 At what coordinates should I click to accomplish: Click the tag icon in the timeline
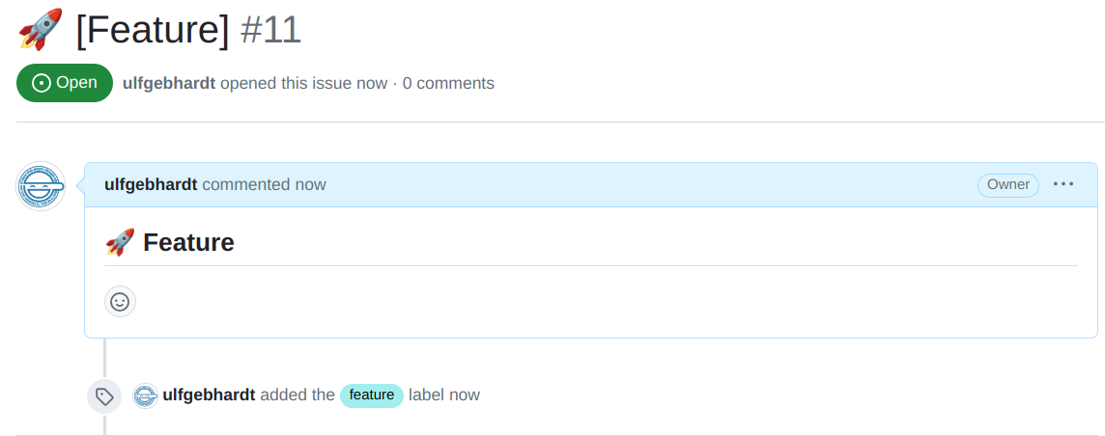104,395
